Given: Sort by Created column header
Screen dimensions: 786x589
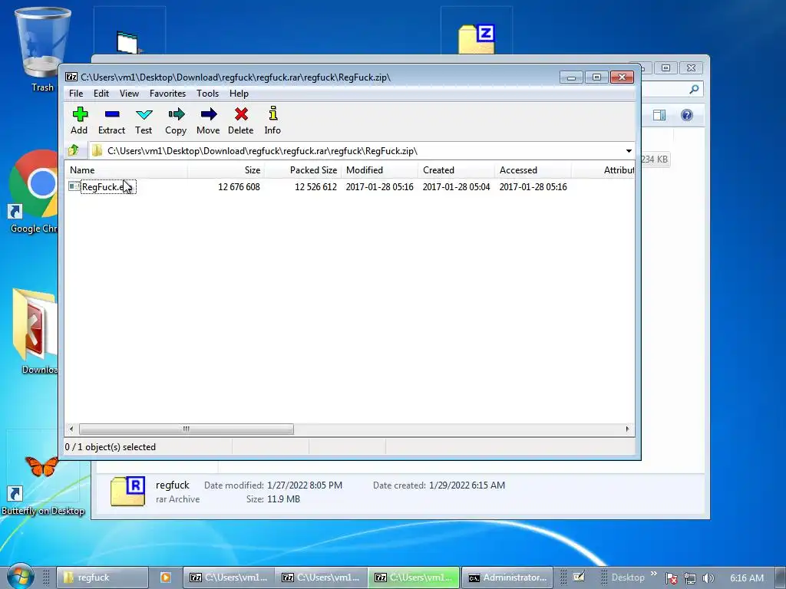Looking at the screenshot, I should 456,169.
